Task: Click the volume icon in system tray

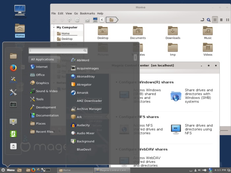Action: click(199, 170)
